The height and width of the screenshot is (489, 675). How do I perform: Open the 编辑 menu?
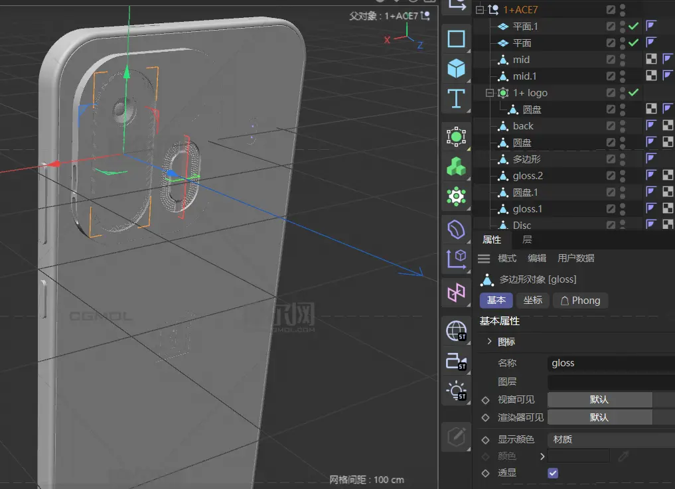(x=537, y=258)
